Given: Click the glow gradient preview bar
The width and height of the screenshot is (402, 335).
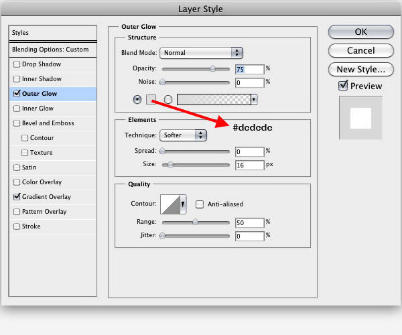Looking at the screenshot, I should click(x=214, y=99).
